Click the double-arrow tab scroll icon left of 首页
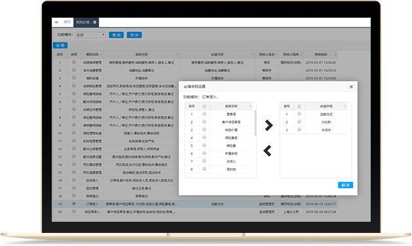The height and width of the screenshot is (246, 412). [56, 22]
